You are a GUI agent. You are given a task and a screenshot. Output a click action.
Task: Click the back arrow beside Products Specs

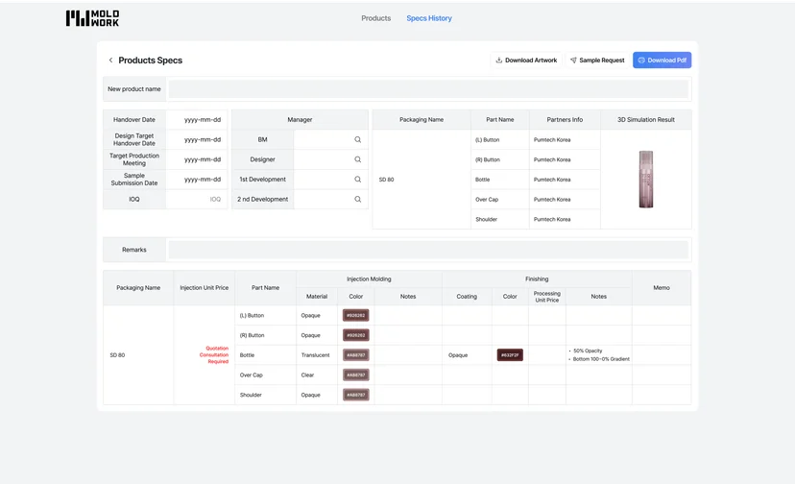110,60
